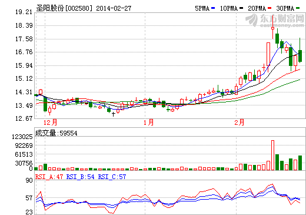Click the RSI_C:57 indicator label
Viewport: 306px width, 215px height.
pyautogui.click(x=112, y=177)
